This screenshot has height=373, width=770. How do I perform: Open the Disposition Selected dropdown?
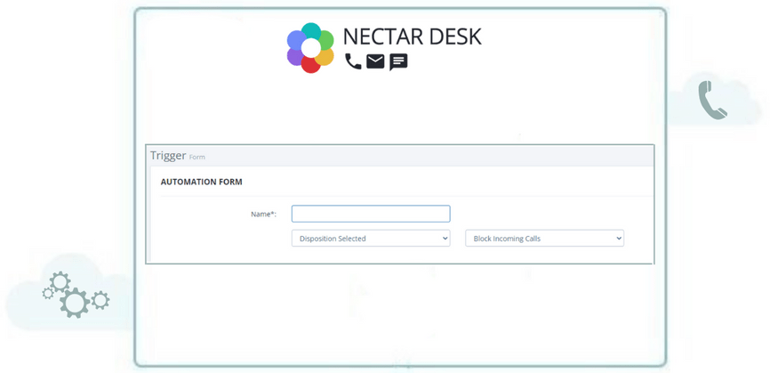(x=371, y=239)
